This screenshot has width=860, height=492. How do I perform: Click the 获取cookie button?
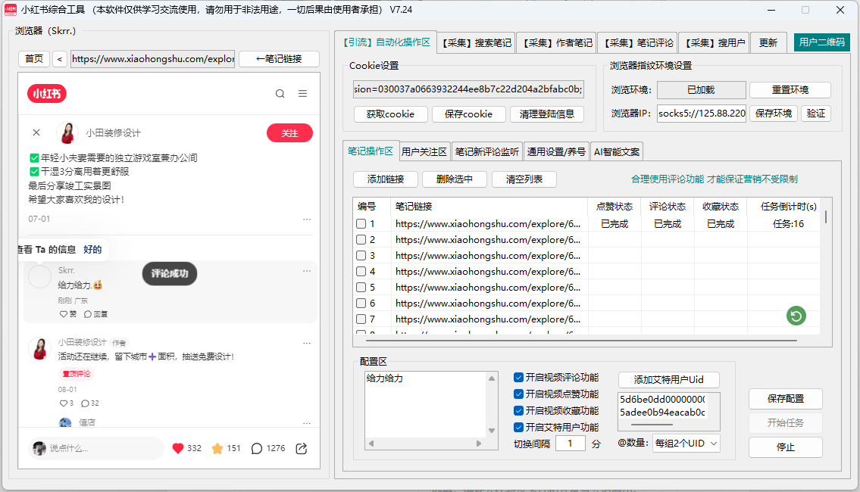[x=390, y=114]
